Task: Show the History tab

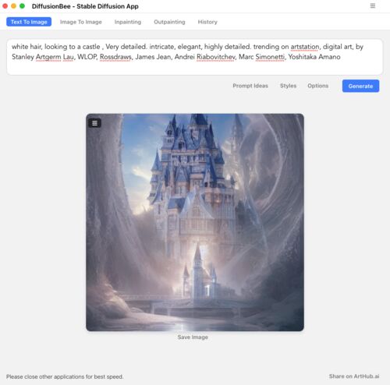Action: coord(207,22)
